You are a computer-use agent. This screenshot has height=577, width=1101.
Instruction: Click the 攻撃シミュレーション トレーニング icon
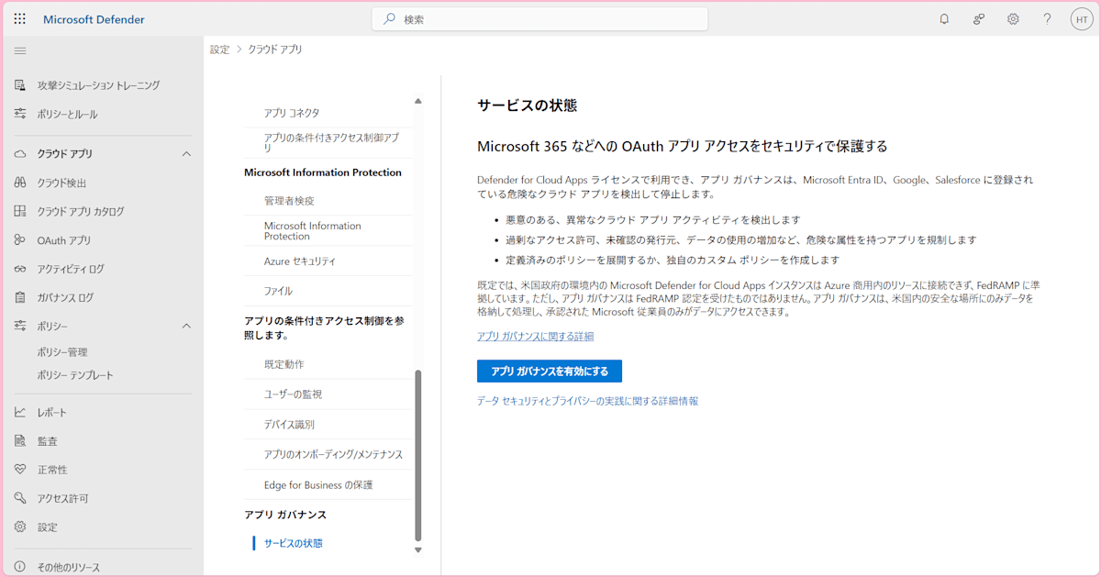tap(20, 85)
